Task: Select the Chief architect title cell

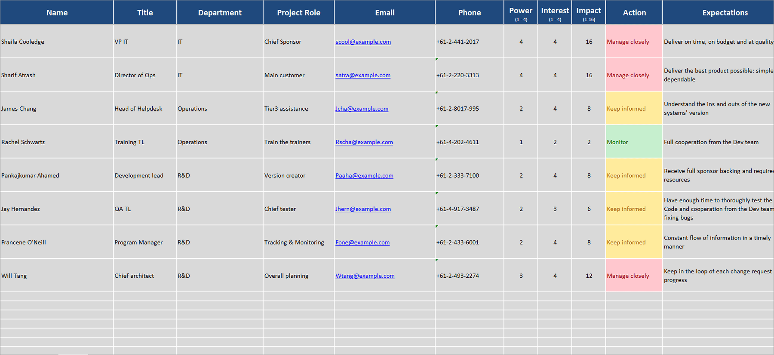Action: tap(145, 276)
